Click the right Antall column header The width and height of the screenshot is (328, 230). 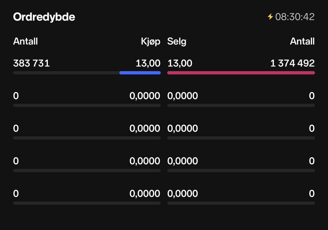[302, 42]
